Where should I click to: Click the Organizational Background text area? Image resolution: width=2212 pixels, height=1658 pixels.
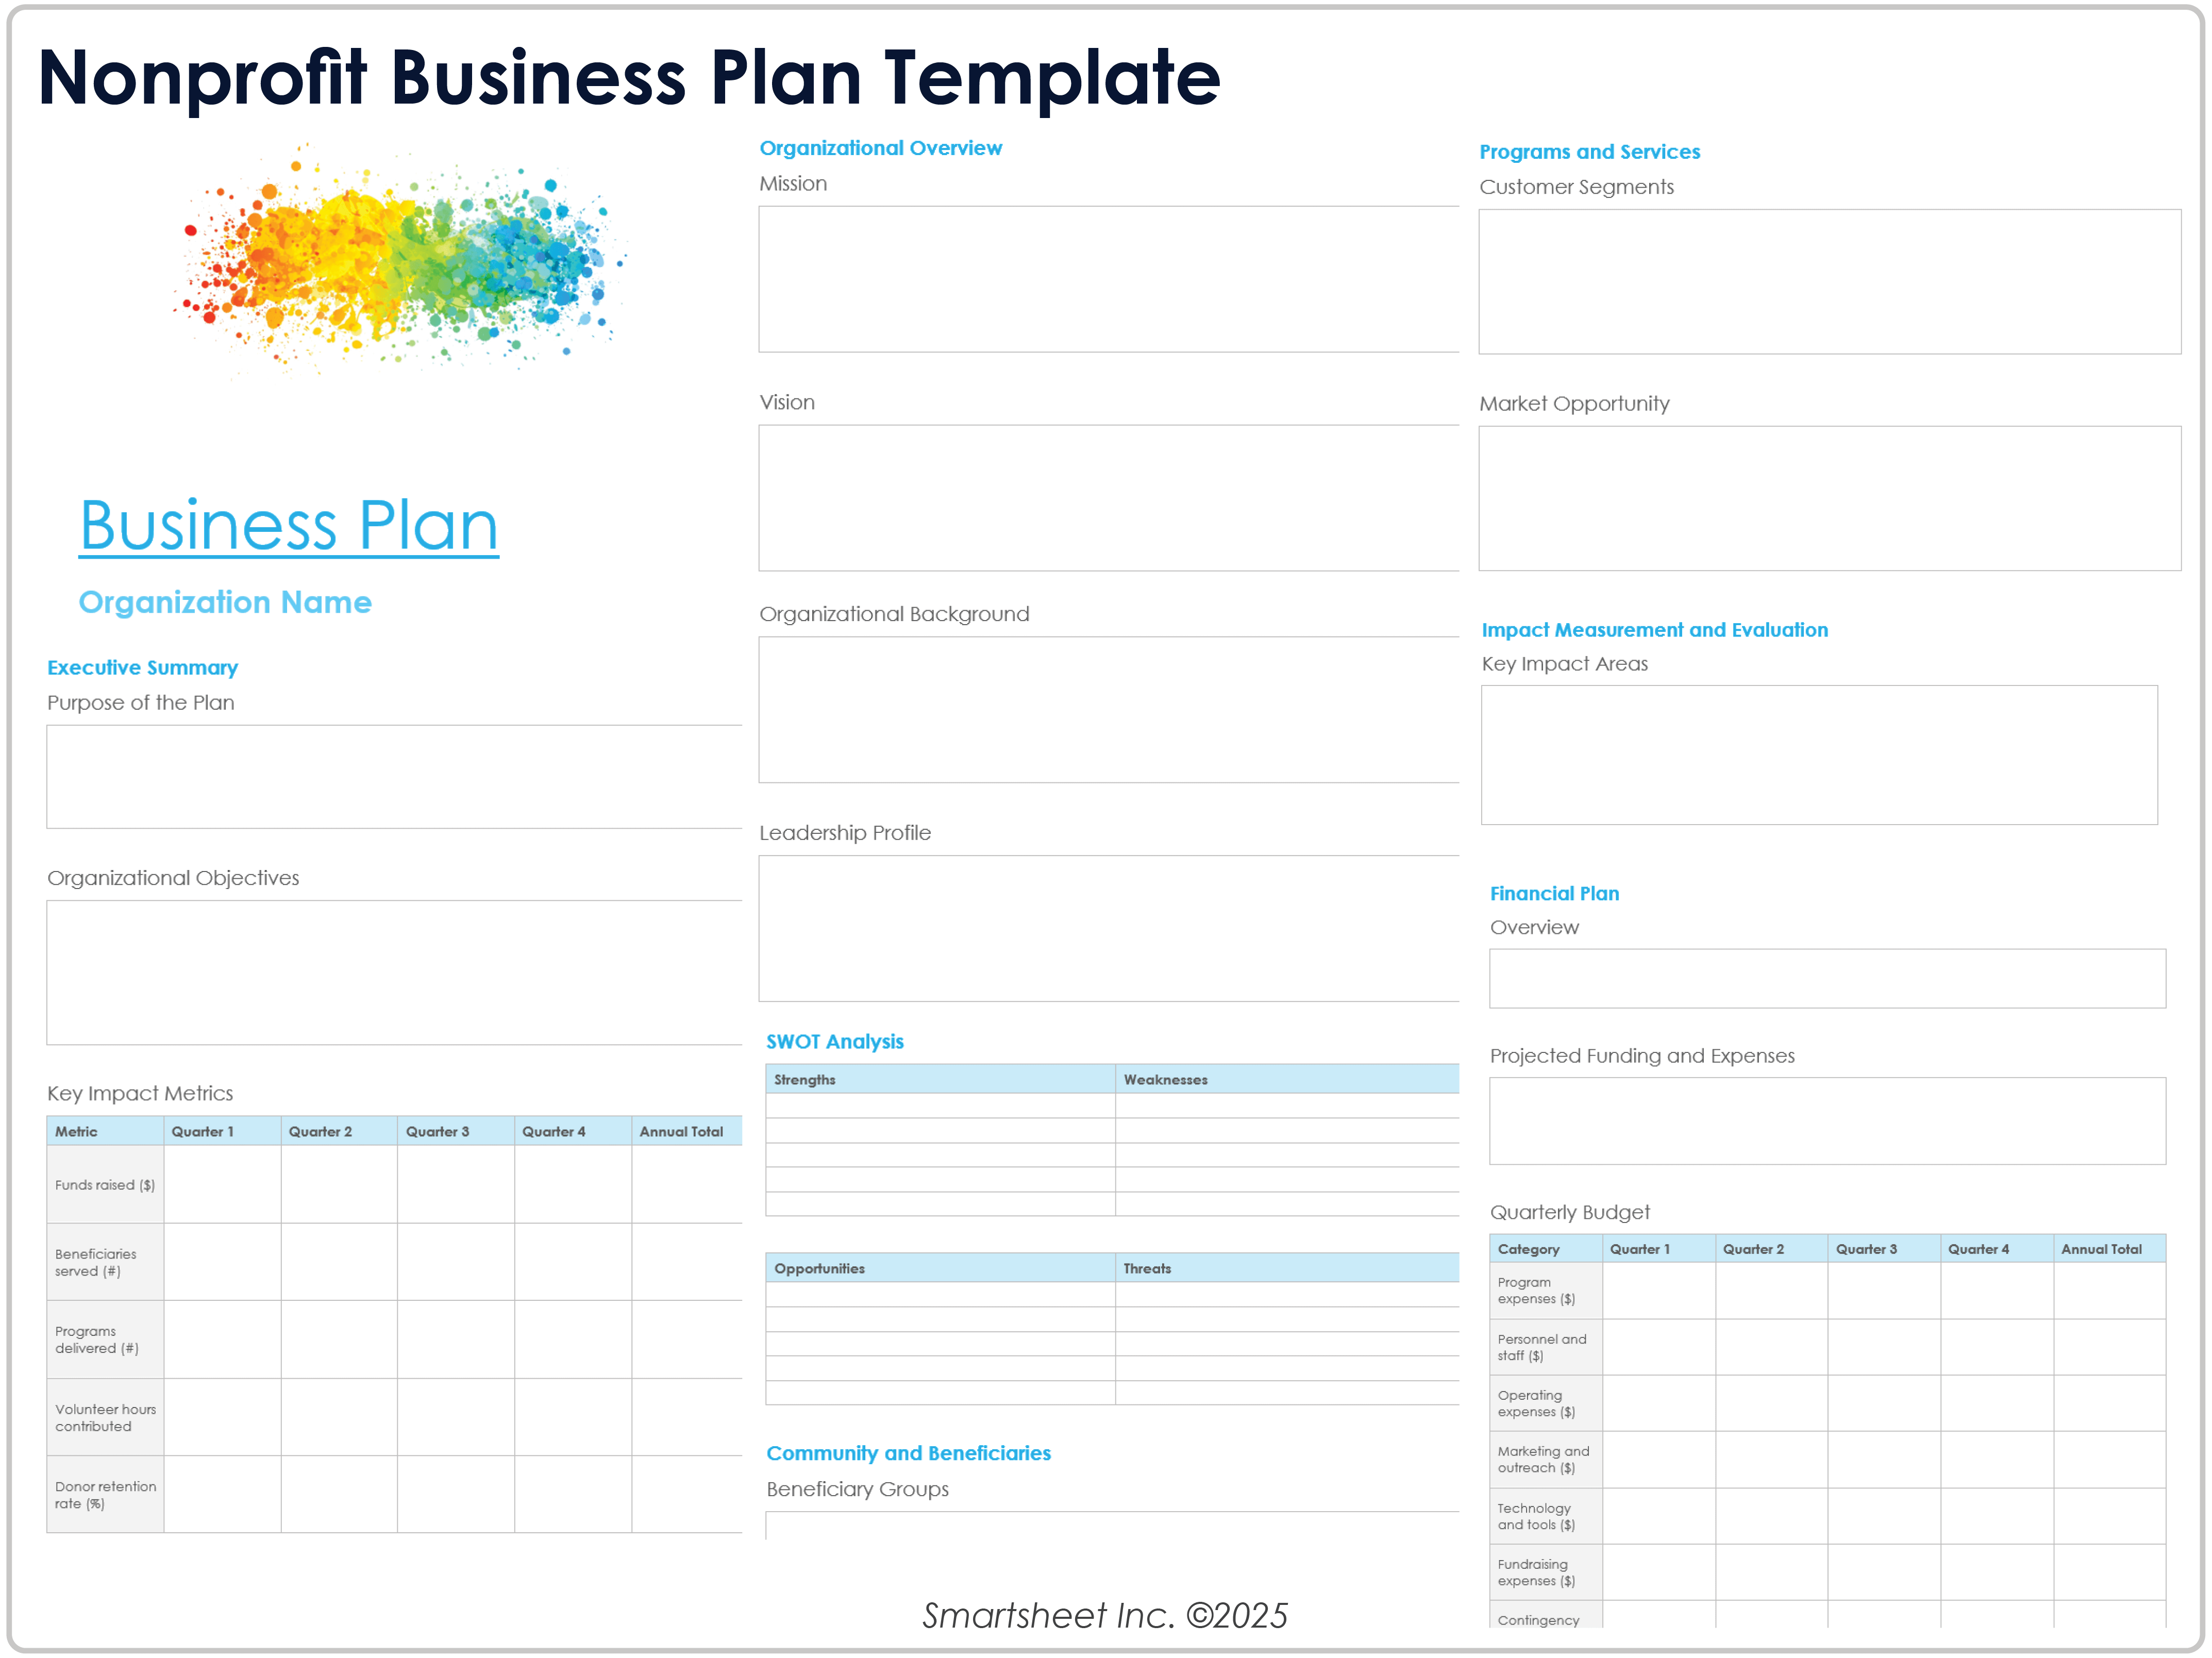click(1107, 710)
